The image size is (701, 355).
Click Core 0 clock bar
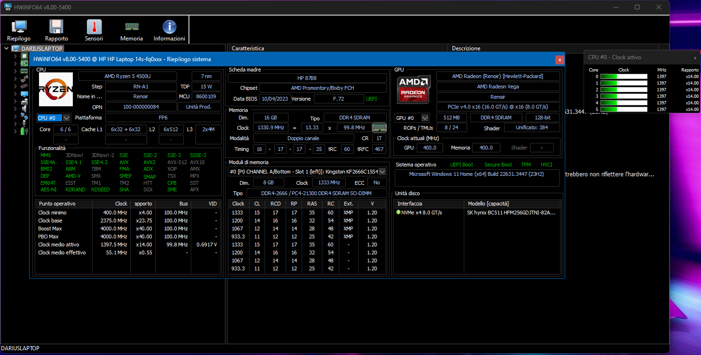click(x=624, y=76)
